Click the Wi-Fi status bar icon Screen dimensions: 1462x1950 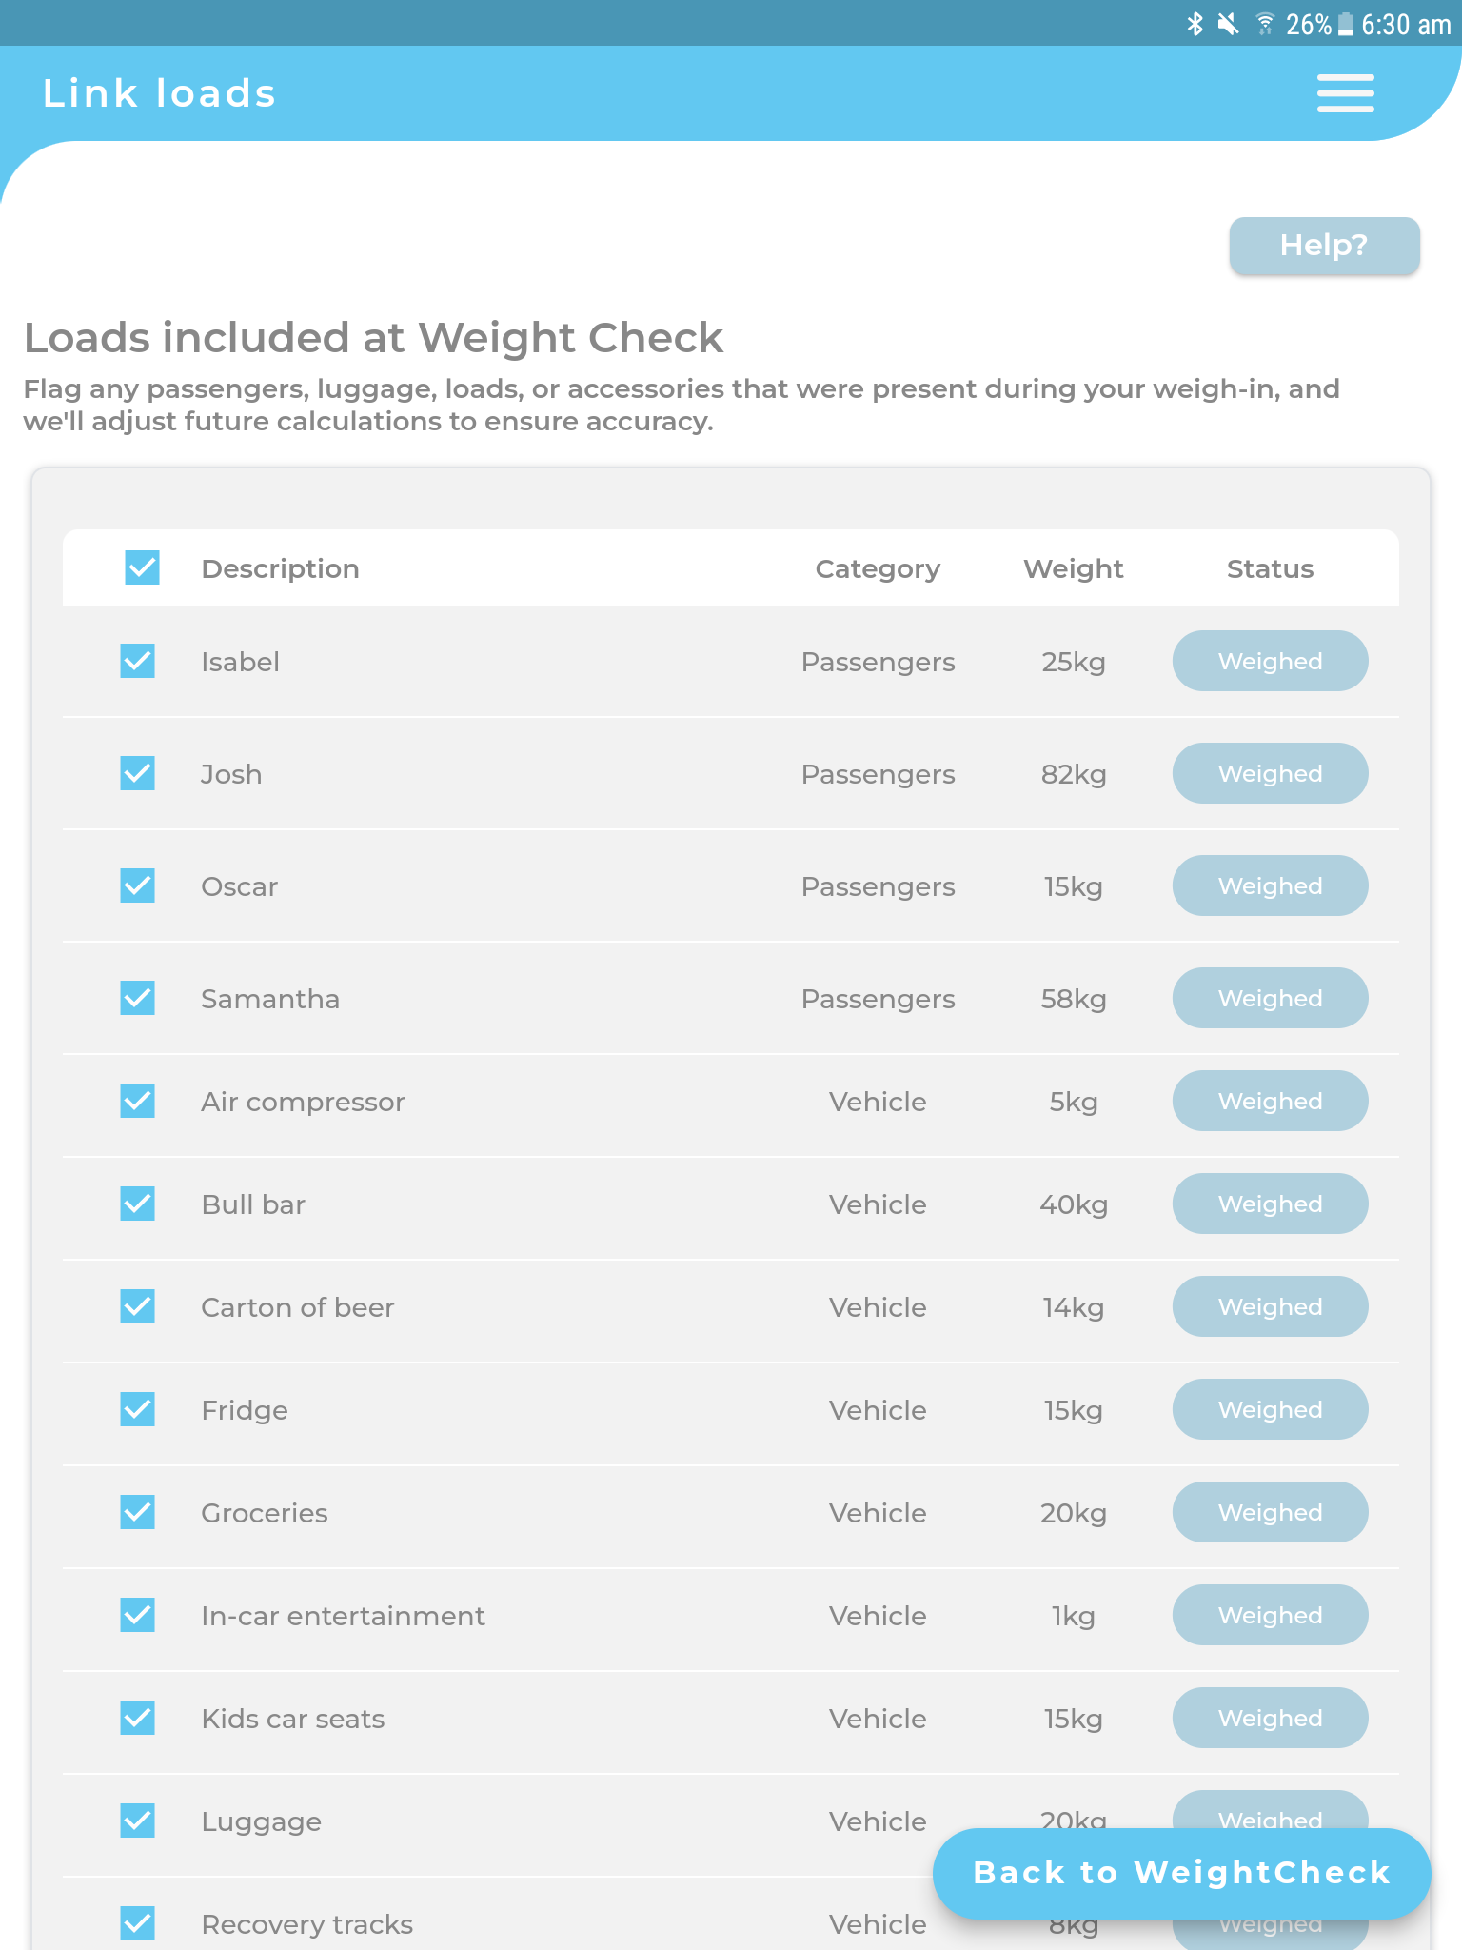tap(1266, 24)
